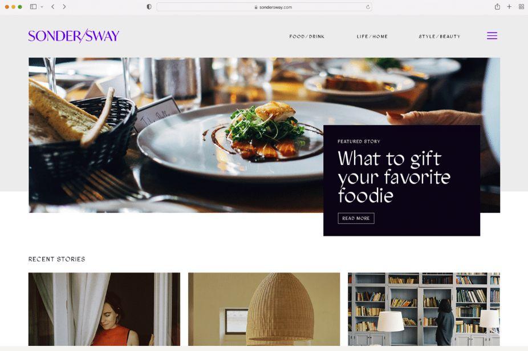This screenshot has width=528, height=351.
Task: Open the Share icon in the toolbar
Action: [497, 6]
